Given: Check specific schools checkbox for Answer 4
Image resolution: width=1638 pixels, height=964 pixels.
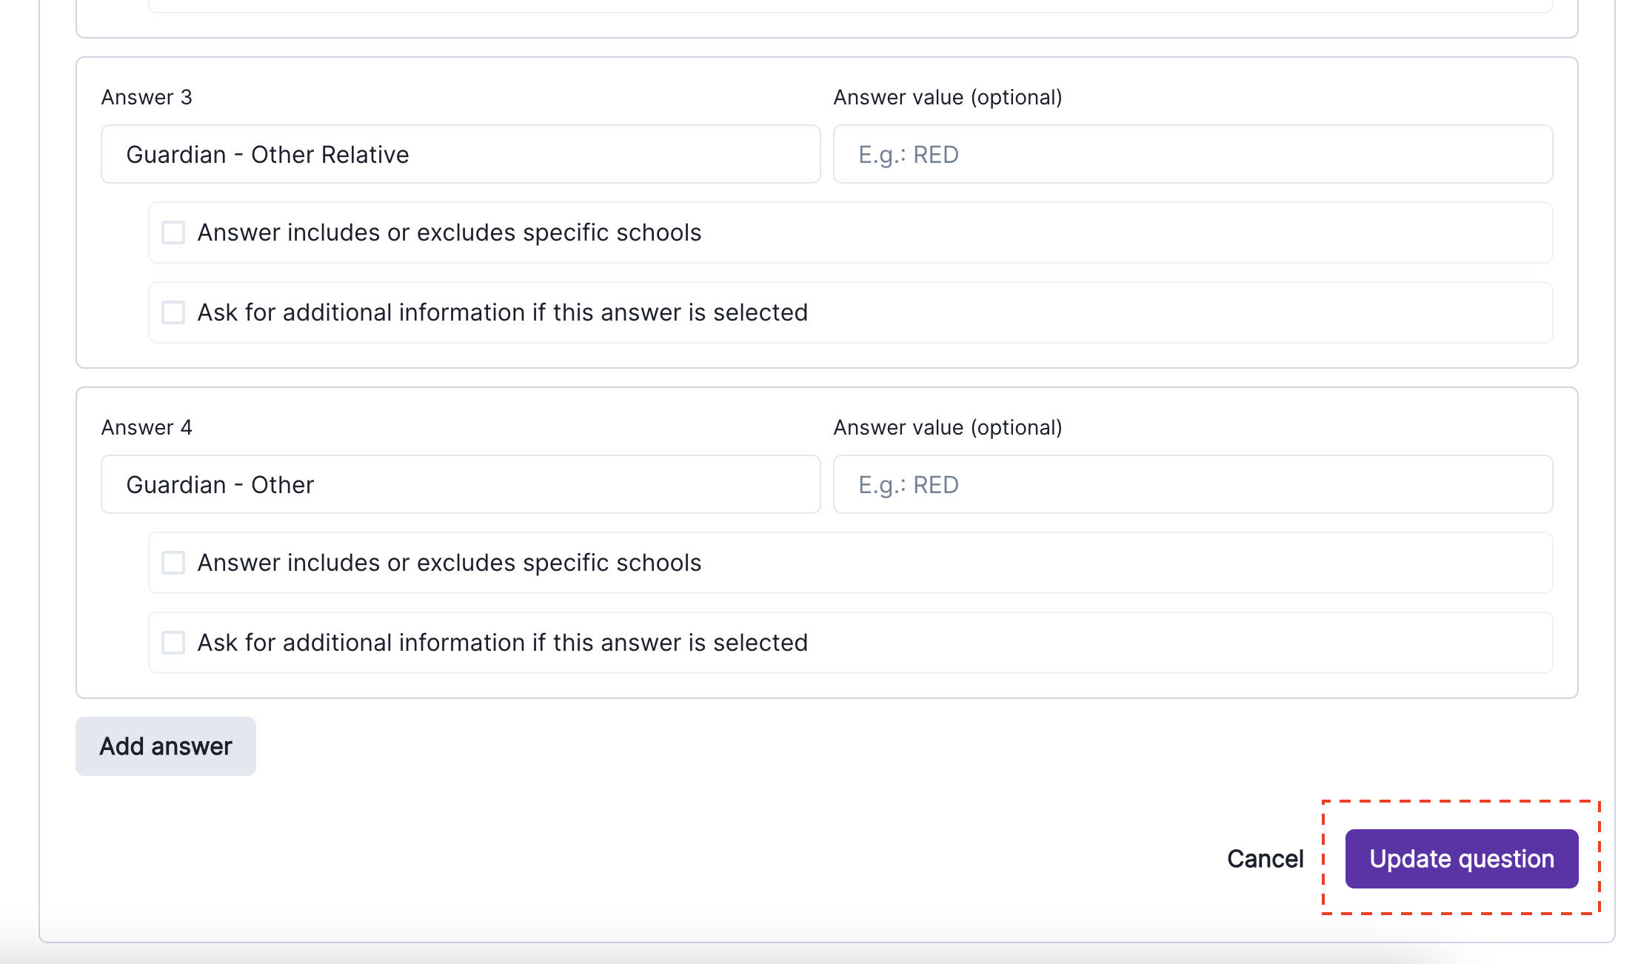Looking at the screenshot, I should pos(173,563).
